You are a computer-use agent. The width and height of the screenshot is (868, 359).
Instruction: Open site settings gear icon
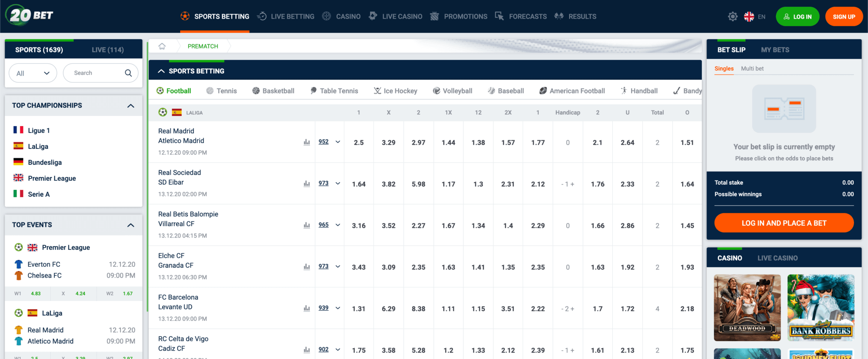click(733, 16)
